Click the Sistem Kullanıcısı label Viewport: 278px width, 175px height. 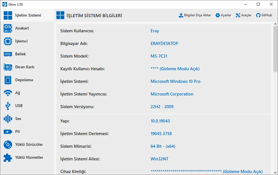coord(77,31)
